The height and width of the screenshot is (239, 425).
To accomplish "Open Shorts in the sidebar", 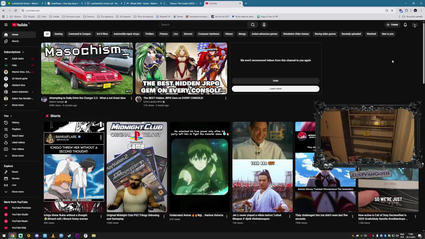I will click(x=21, y=41).
